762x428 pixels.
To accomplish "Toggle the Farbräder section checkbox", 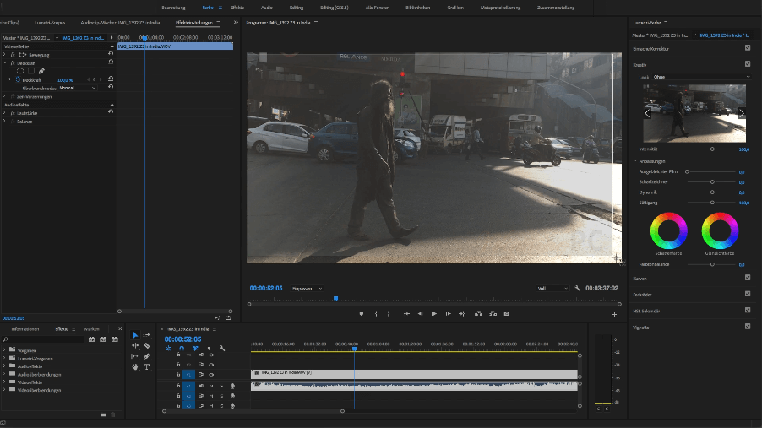I will 748,294.
